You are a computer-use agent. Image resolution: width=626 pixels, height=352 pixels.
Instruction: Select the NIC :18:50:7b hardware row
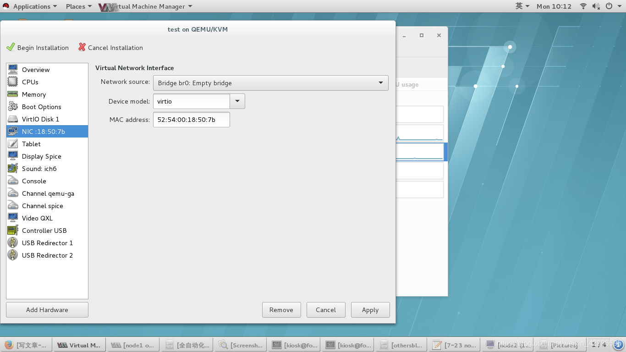[x=47, y=132]
